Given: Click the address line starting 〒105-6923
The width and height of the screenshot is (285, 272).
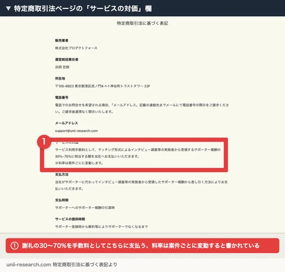Looking at the screenshot, I should [102, 86].
